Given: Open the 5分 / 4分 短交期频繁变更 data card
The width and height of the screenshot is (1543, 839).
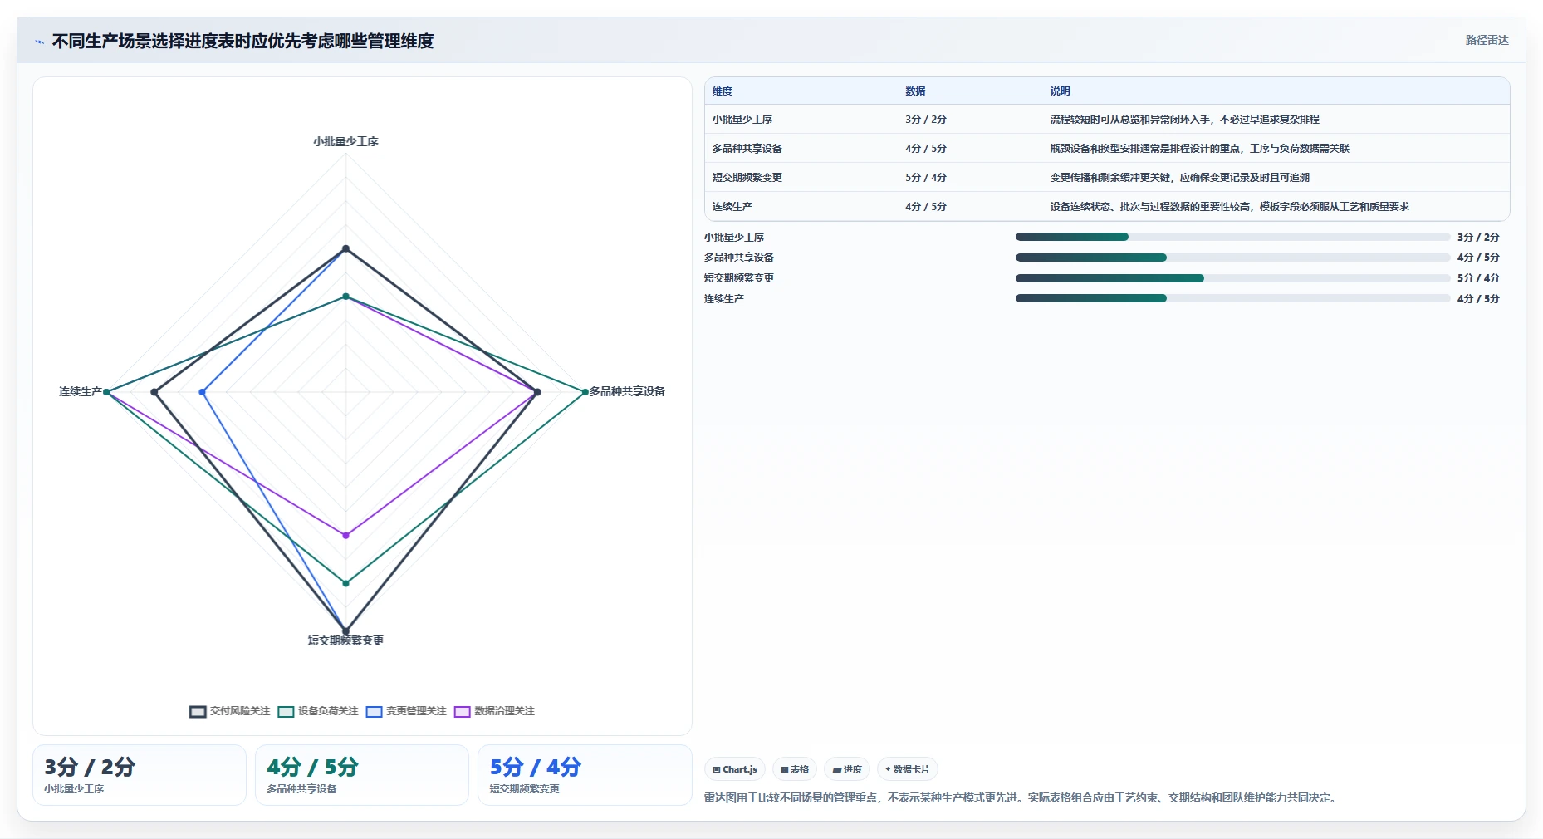Looking at the screenshot, I should [585, 775].
